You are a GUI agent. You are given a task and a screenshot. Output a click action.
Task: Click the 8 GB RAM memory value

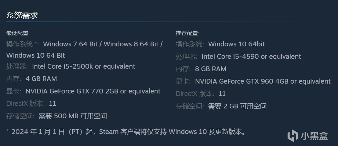211,69
